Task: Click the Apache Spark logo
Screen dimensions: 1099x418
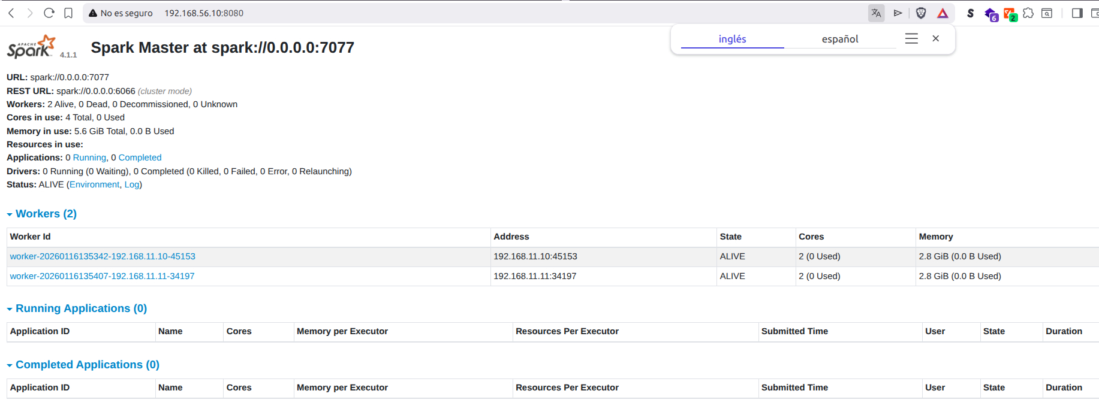Action: pyautogui.click(x=31, y=47)
